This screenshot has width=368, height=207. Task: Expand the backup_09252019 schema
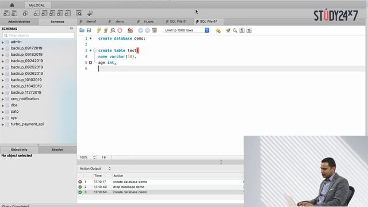[x=3, y=68]
